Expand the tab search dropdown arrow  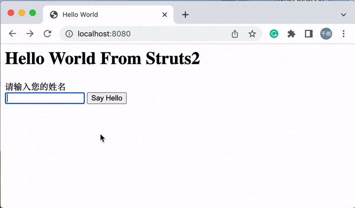click(x=344, y=15)
